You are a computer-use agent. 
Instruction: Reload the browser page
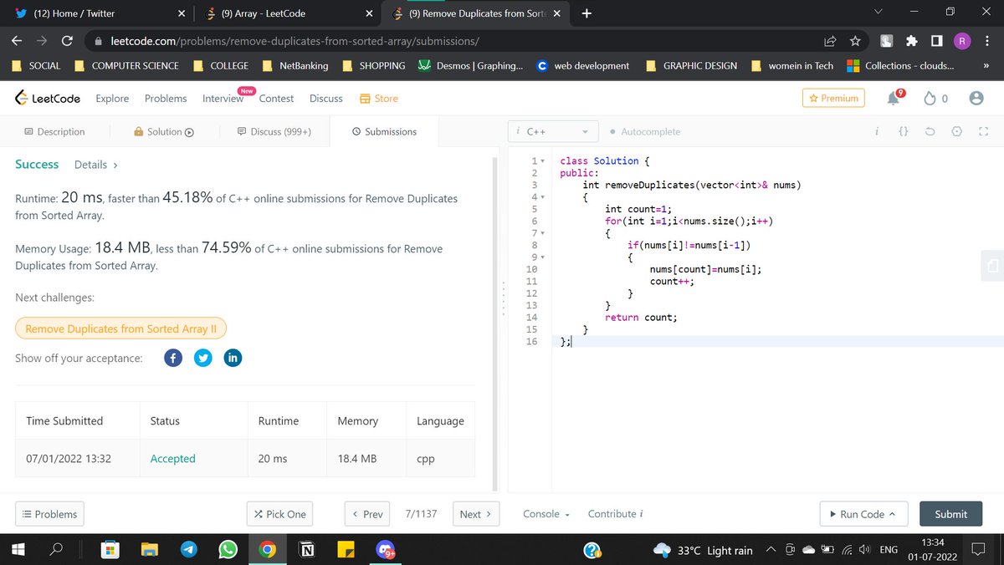pyautogui.click(x=69, y=40)
